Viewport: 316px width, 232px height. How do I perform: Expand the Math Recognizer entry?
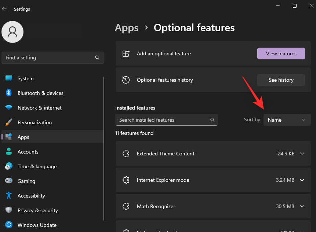[x=302, y=206]
